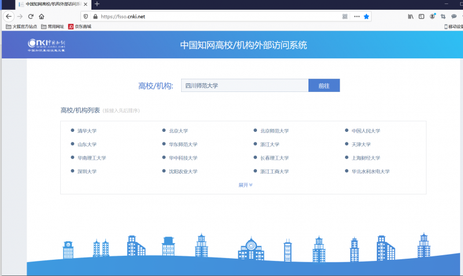Viewport: 463px width, 276px height.
Task: Reload the current page
Action: (31, 17)
